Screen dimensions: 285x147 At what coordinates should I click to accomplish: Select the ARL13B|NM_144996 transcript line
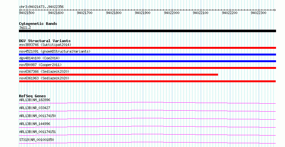click(147, 127)
